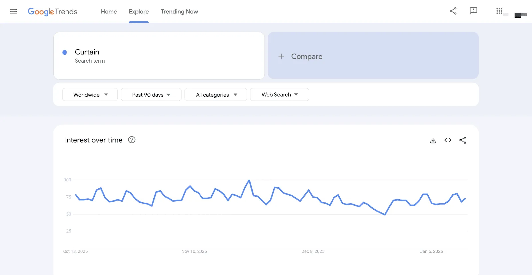532x275 pixels.
Task: Open the Worldwide region dropdown
Action: 90,95
